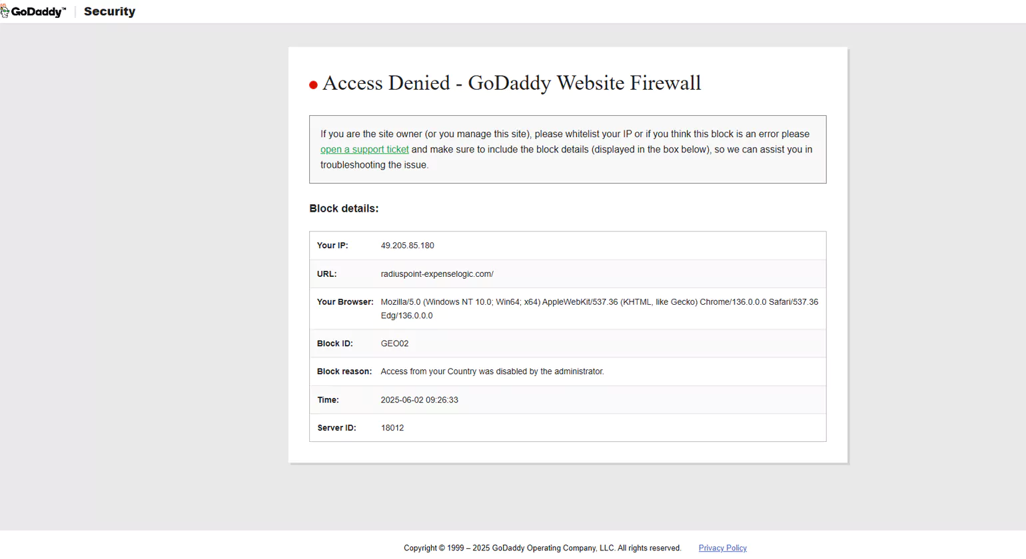Click the red status dot beside heading
1026x559 pixels.
pos(313,85)
